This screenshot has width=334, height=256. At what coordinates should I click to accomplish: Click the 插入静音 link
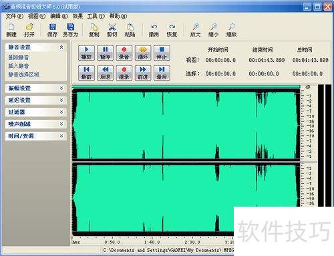click(x=19, y=66)
